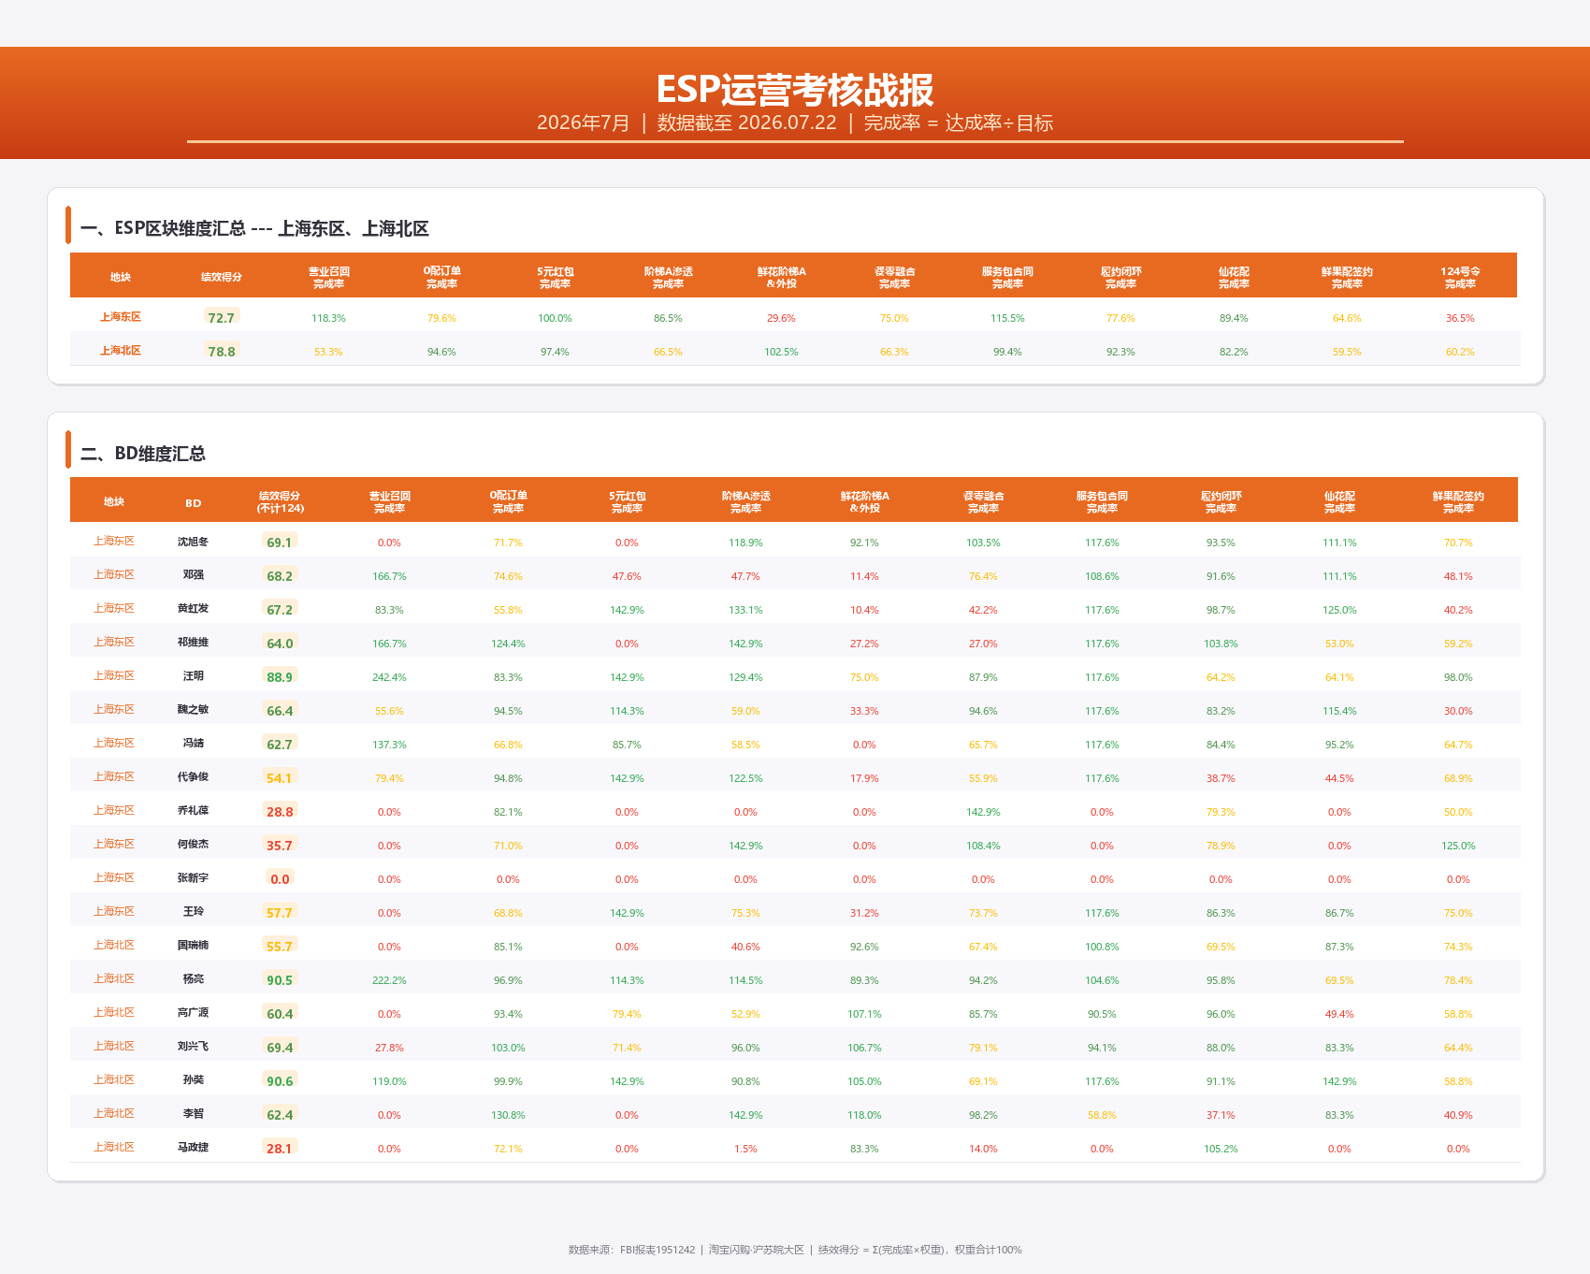Click the 40.6% value in 国瑞楠 row

[745, 947]
